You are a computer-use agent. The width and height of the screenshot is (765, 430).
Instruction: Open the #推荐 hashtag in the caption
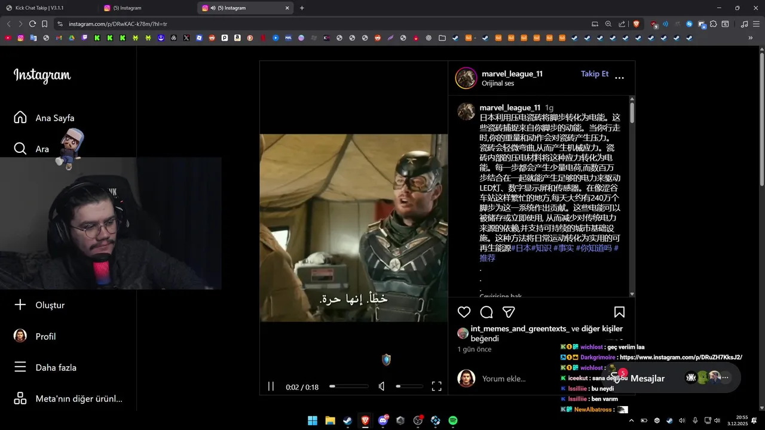487,258
